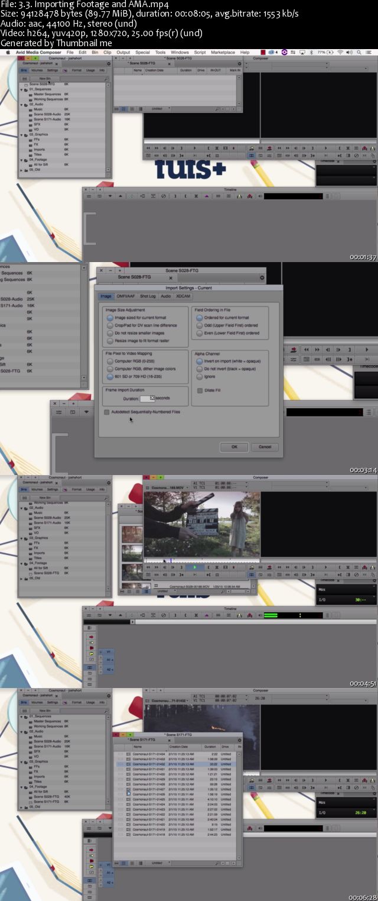Image resolution: width=378 pixels, height=901 pixels.
Task: Select 'Do not resize smaller images' option
Action: point(110,333)
